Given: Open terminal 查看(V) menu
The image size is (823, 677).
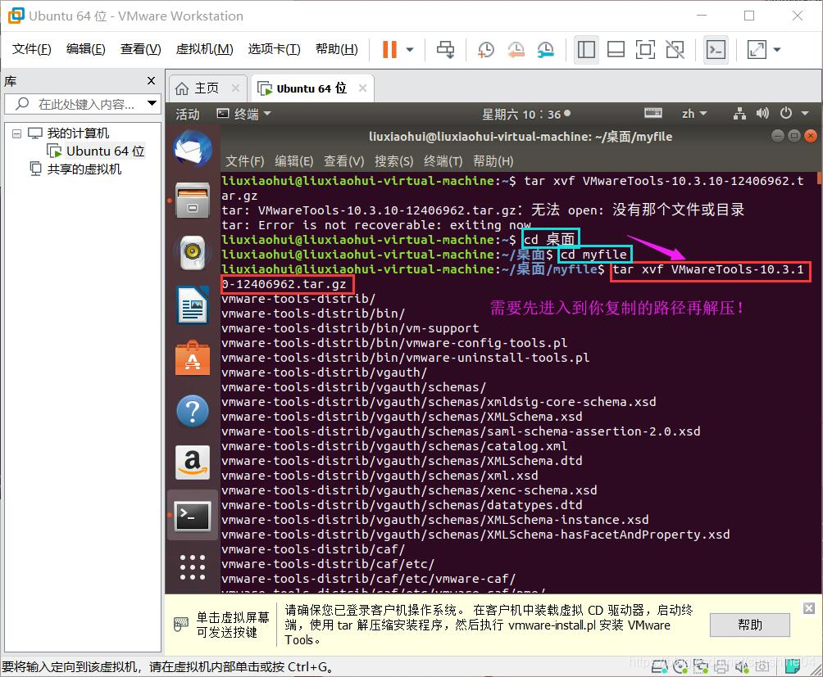Looking at the screenshot, I should [343, 161].
